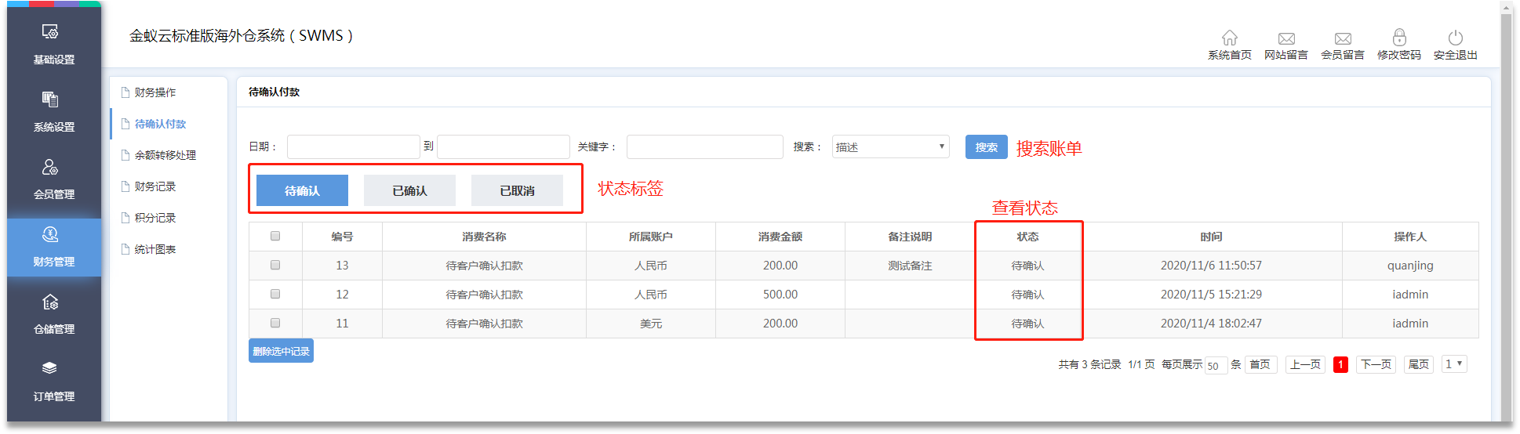
Task: Click the blue 搜索 button
Action: click(x=986, y=147)
